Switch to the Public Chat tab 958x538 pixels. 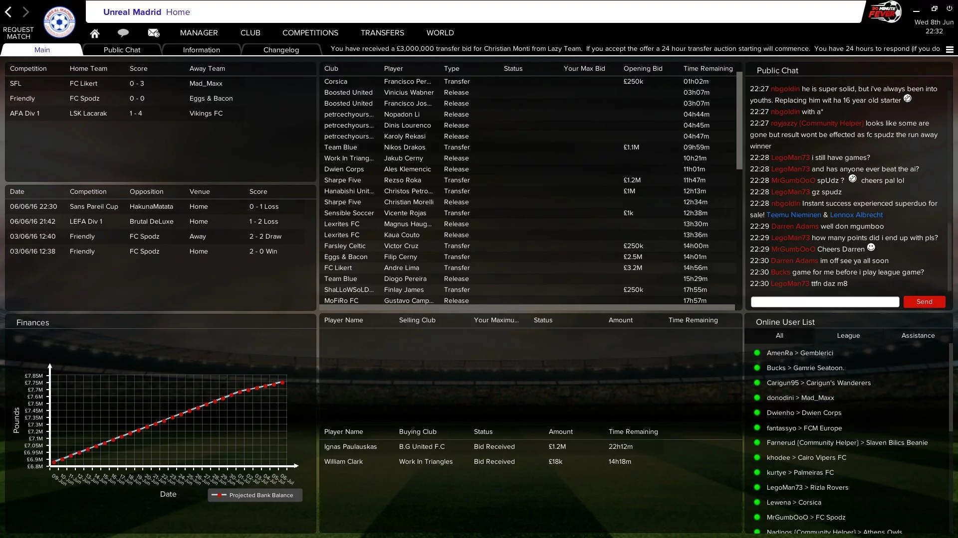122,50
